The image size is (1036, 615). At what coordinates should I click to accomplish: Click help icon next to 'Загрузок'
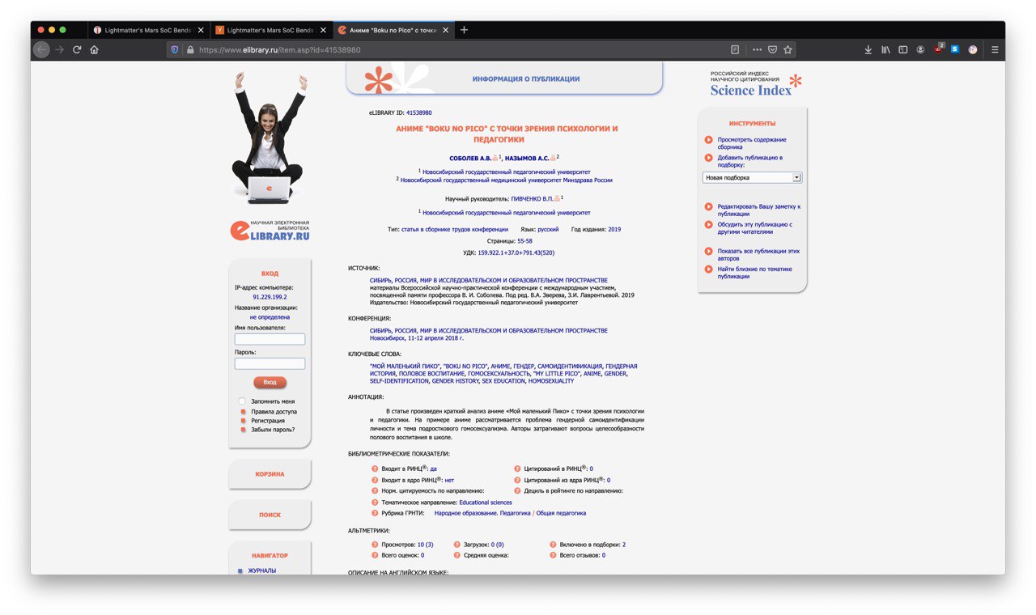[457, 545]
